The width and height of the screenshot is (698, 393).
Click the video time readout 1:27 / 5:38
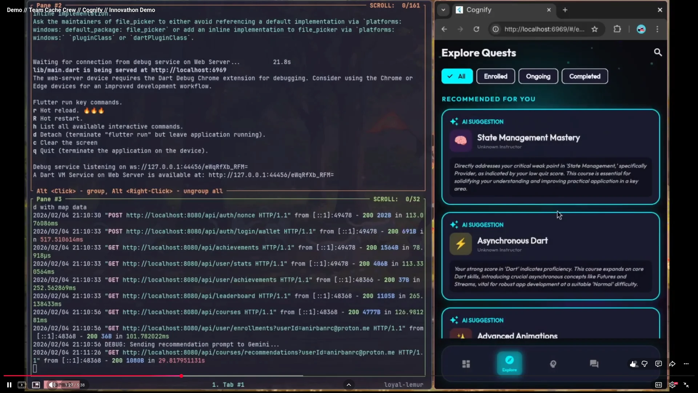75,385
